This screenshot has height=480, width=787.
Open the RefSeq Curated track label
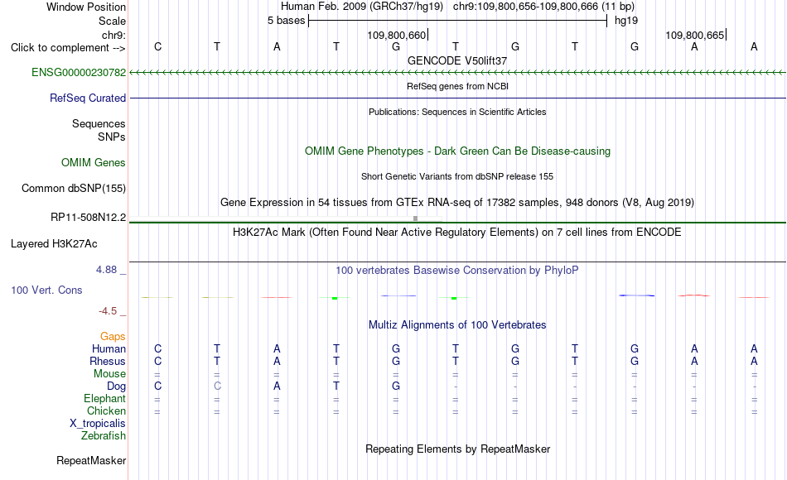pos(88,98)
